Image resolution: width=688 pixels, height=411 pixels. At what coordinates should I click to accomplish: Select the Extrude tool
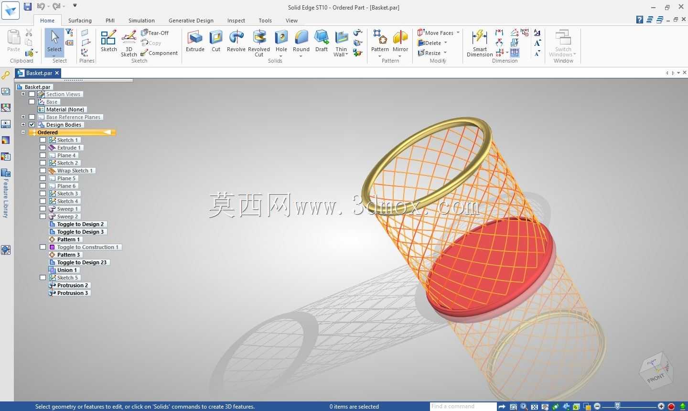[195, 41]
